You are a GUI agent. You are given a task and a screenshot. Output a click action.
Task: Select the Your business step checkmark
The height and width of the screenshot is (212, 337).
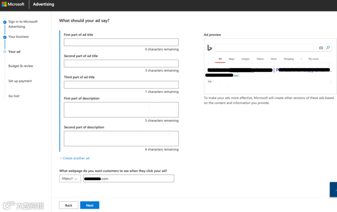pos(5,37)
